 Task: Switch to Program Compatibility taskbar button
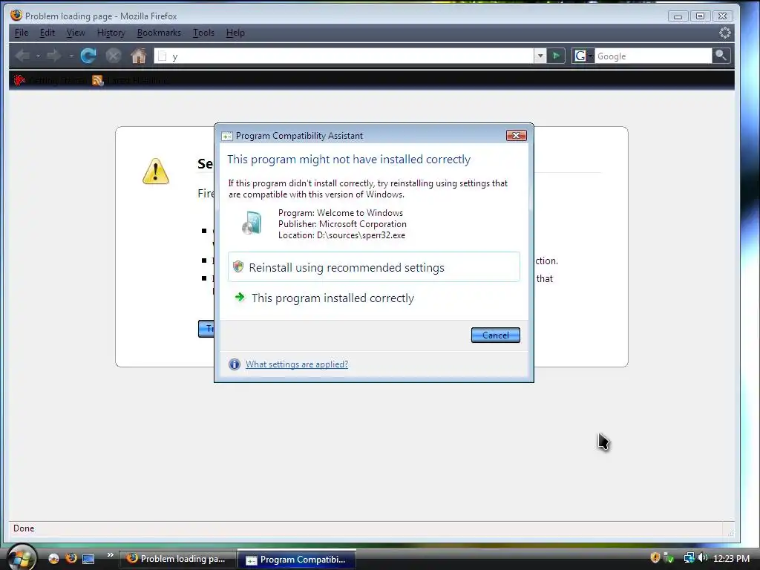click(297, 560)
